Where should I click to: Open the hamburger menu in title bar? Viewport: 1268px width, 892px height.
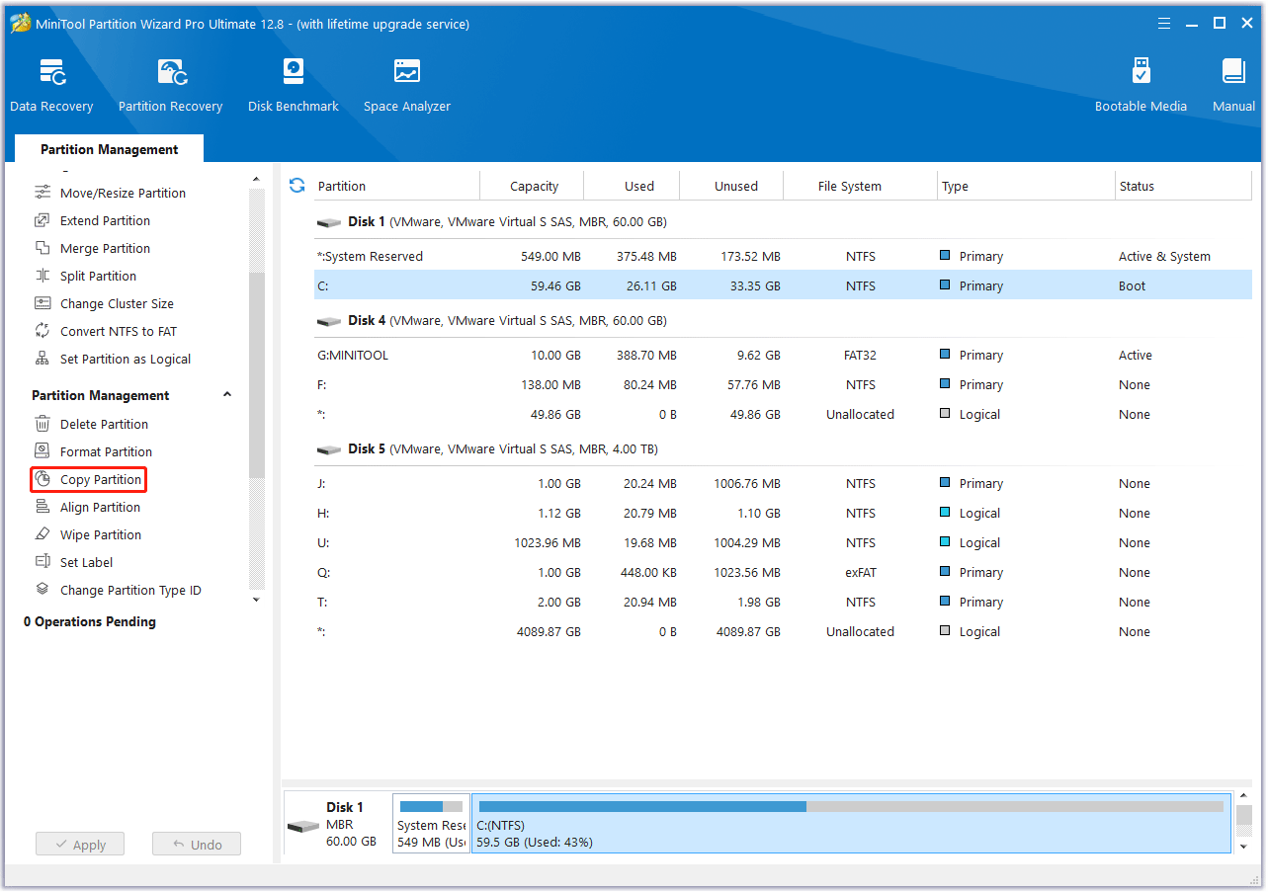point(1164,24)
